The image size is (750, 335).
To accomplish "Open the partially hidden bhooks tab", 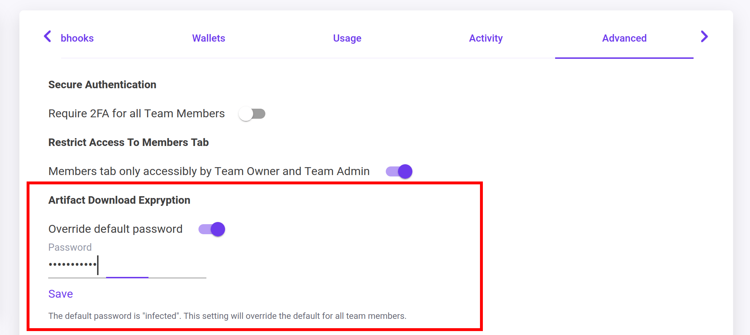I will pos(77,38).
